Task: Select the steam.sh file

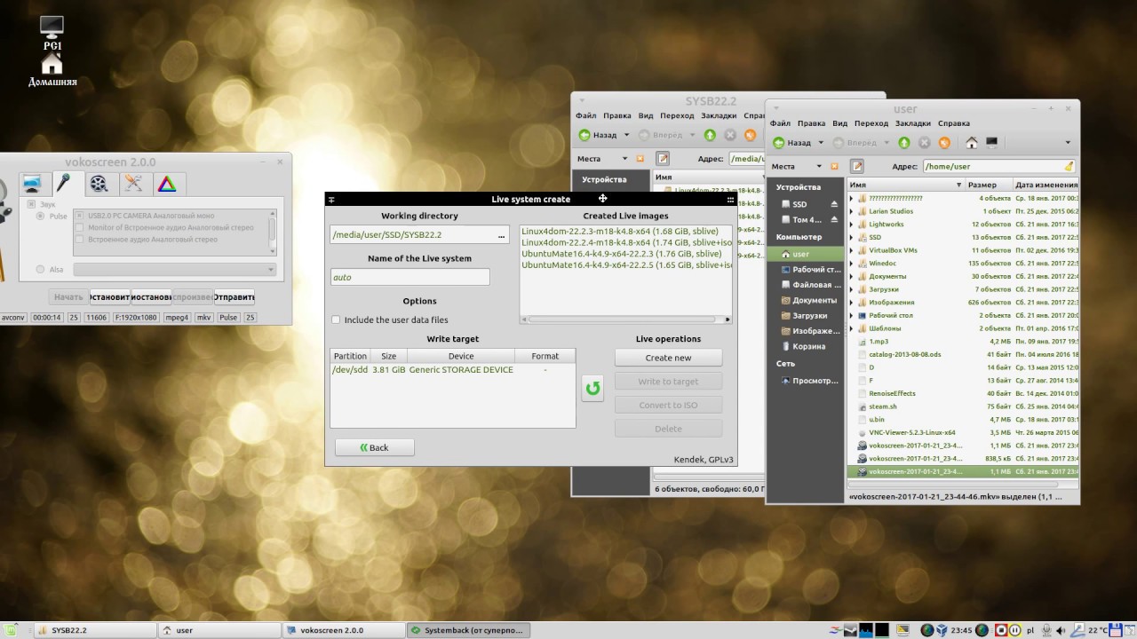Action: (882, 406)
